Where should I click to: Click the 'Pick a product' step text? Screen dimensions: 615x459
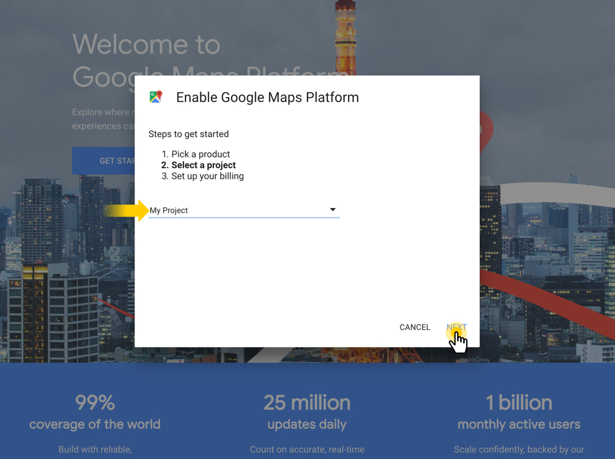pos(200,154)
